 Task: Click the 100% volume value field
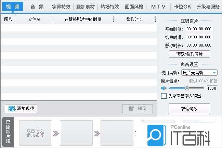pyautogui.click(x=212, y=88)
